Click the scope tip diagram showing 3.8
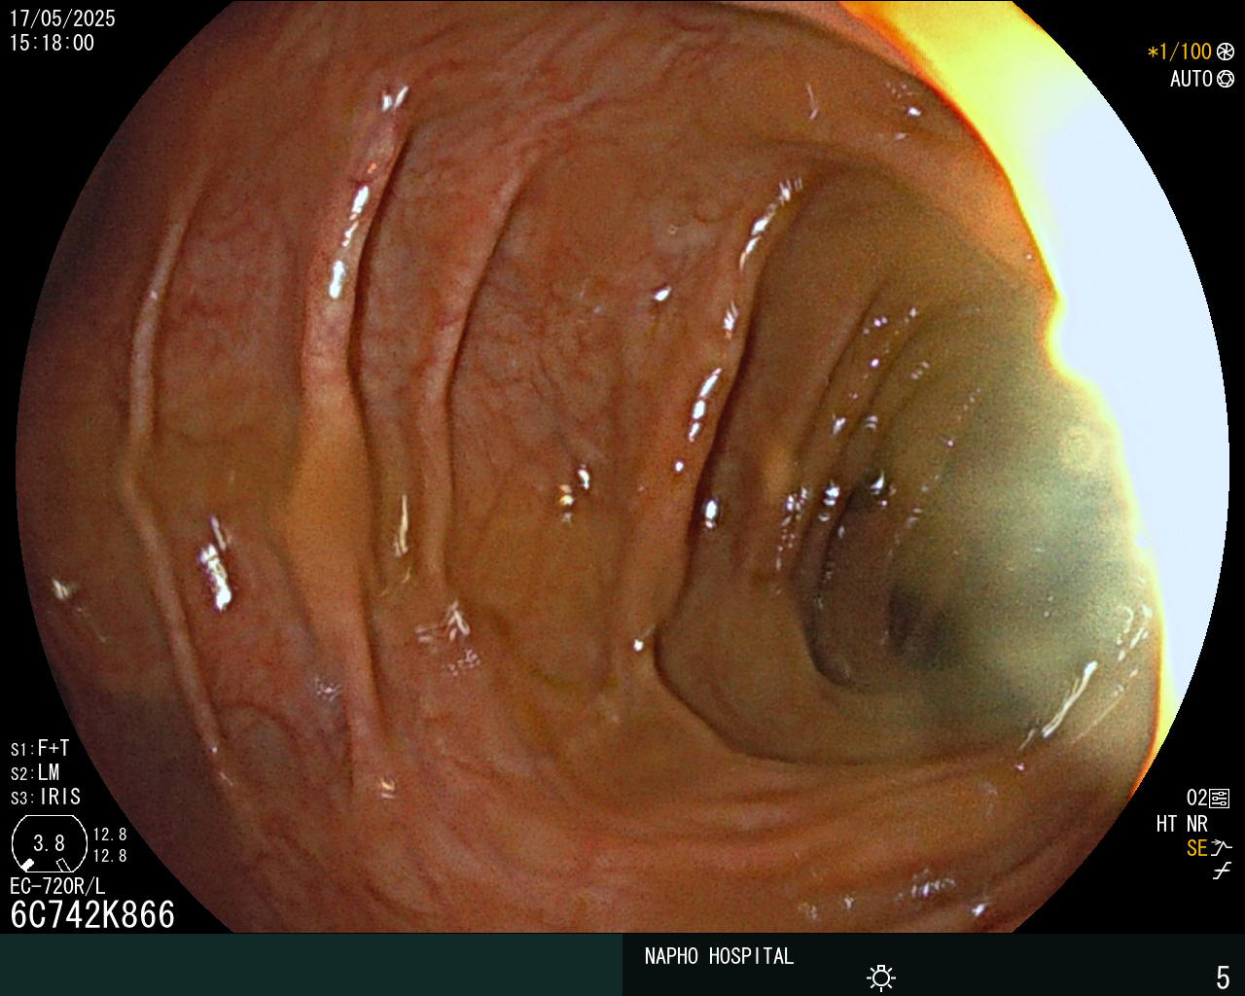Viewport: 1245px width, 996px height. [49, 843]
